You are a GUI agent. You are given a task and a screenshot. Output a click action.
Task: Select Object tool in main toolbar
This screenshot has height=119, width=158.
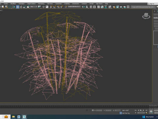tap(3, 7)
